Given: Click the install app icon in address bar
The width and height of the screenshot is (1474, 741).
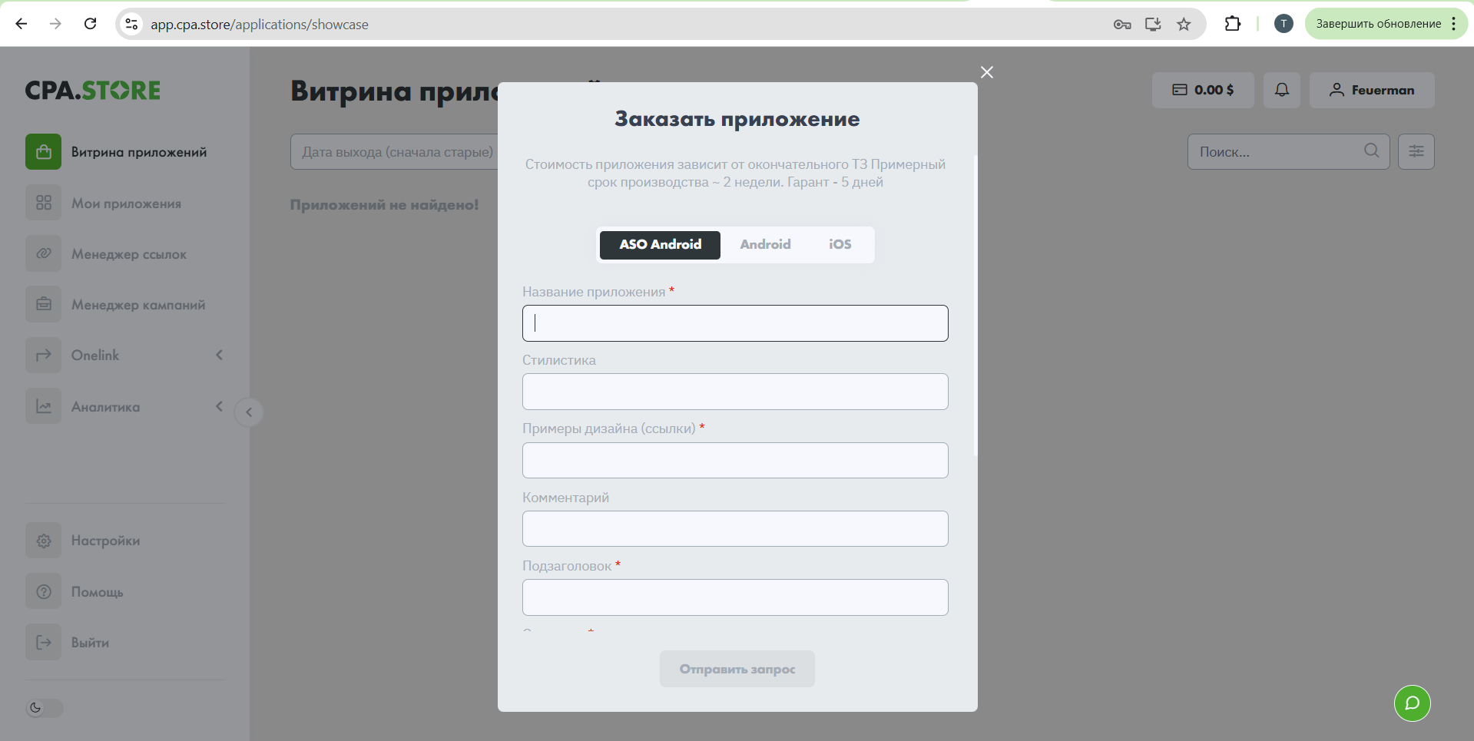Looking at the screenshot, I should point(1153,25).
